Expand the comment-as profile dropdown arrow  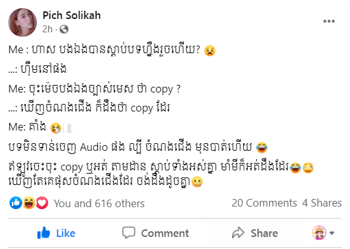pyautogui.click(x=332, y=233)
